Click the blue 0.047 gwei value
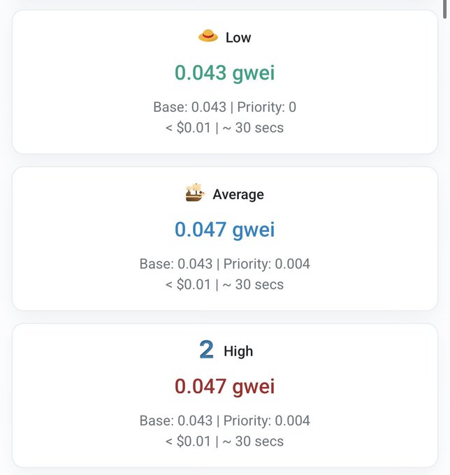450x475 pixels. click(x=225, y=229)
